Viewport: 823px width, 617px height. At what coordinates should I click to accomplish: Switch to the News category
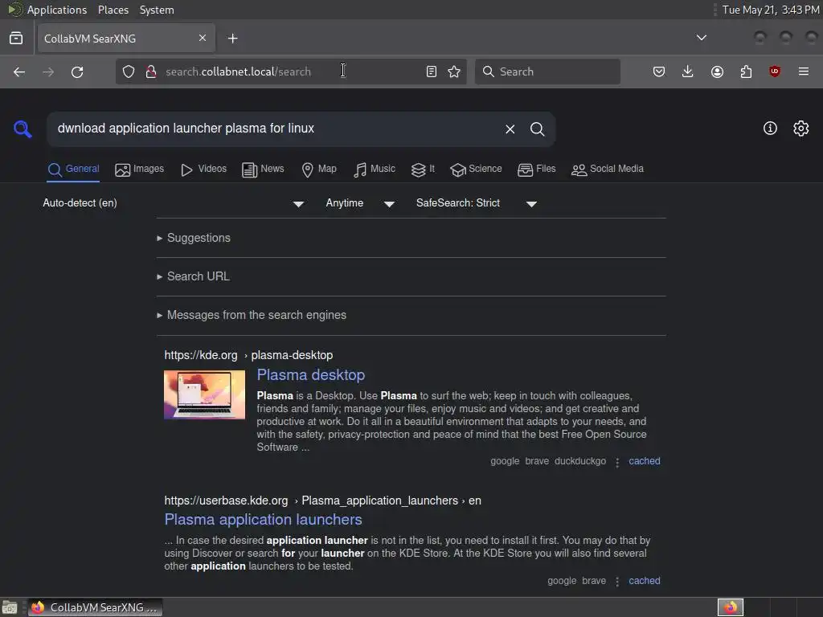263,169
